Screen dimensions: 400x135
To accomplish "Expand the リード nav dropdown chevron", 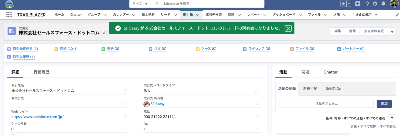I will 176,15.
